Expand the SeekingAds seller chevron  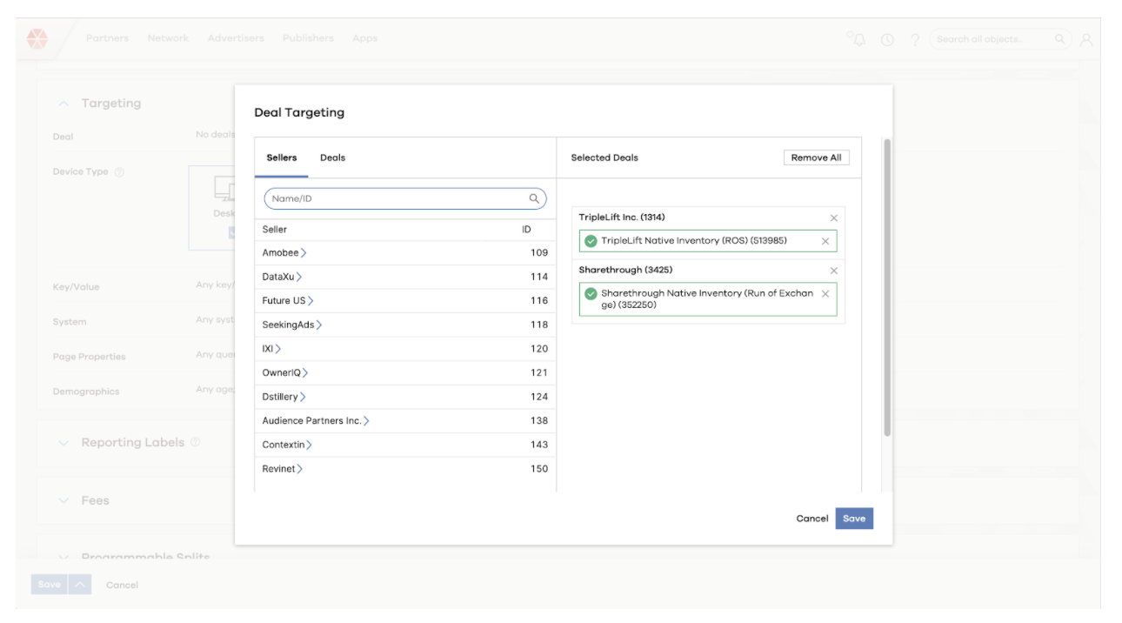(x=319, y=325)
